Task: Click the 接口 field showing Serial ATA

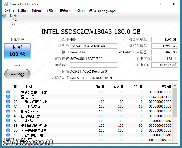Action: click(x=94, y=52)
